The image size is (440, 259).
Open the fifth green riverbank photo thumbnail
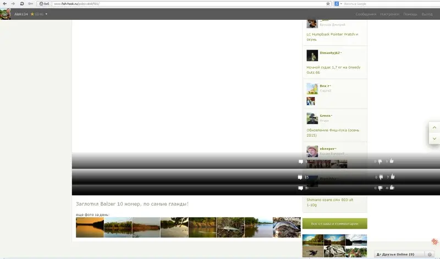(202, 227)
